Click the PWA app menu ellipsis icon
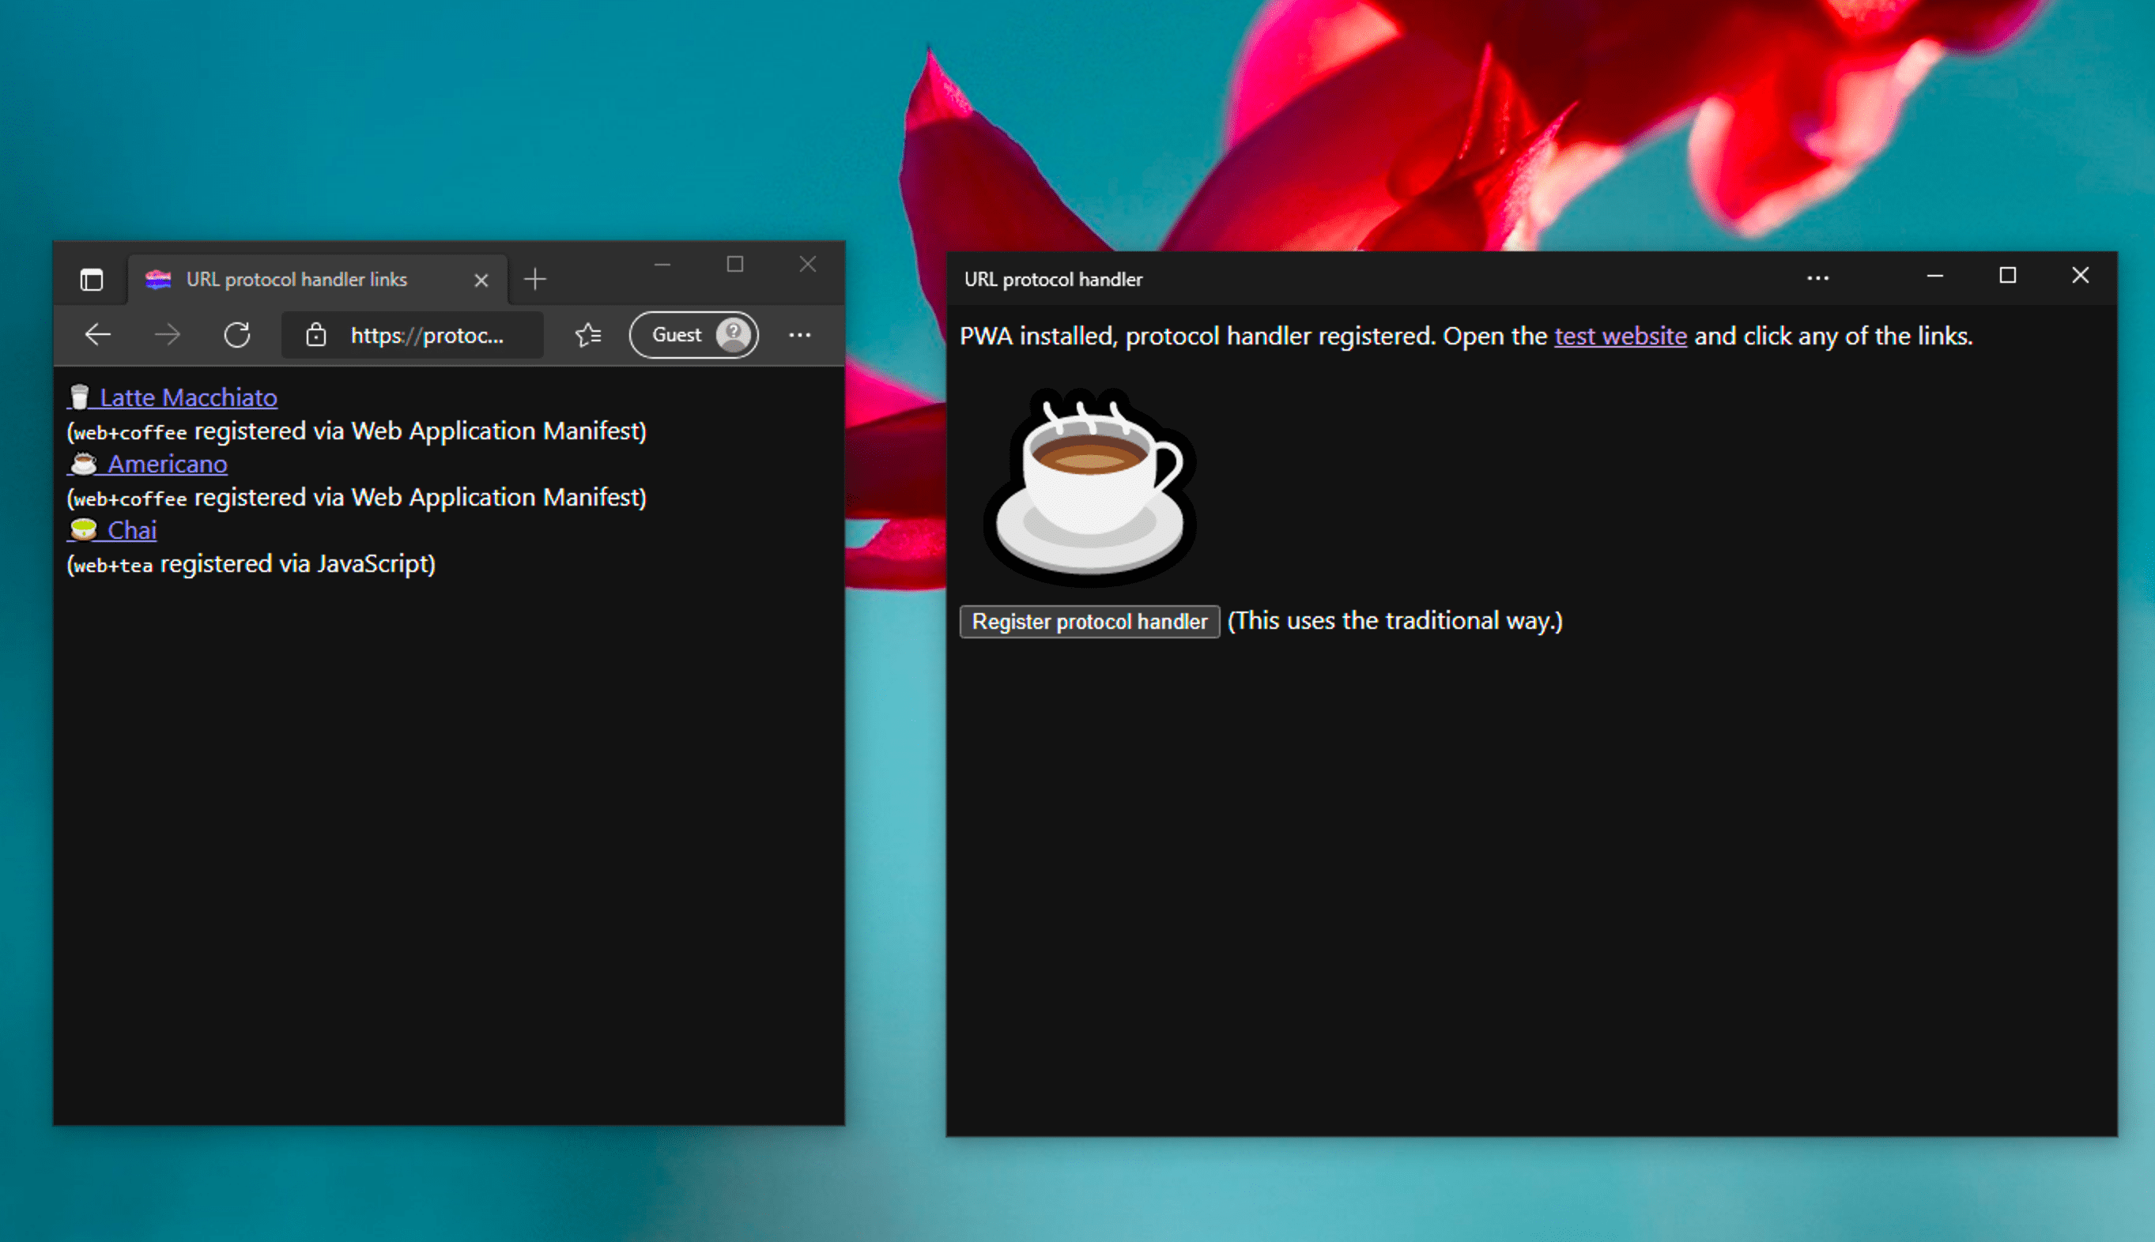The width and height of the screenshot is (2155, 1242). pyautogui.click(x=1817, y=278)
